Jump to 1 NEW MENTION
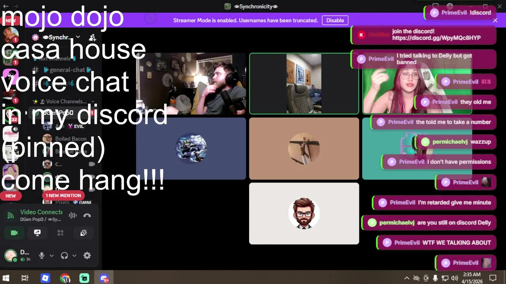 (63, 196)
